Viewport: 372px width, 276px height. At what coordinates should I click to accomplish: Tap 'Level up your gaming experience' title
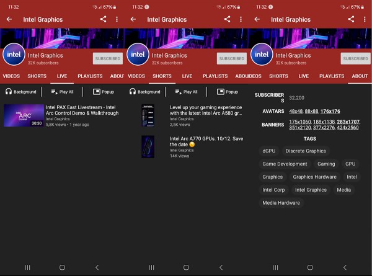(206, 110)
